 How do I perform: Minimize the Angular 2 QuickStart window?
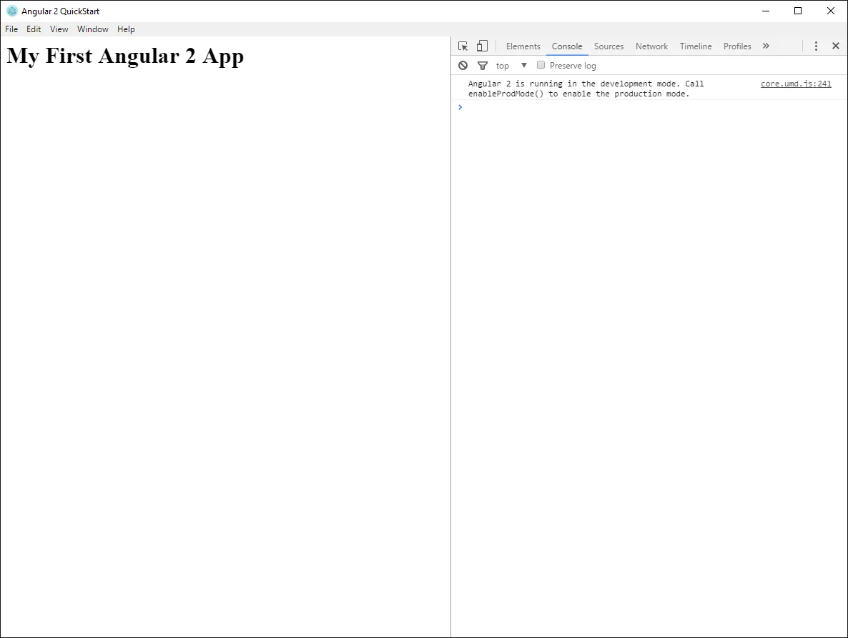point(765,11)
